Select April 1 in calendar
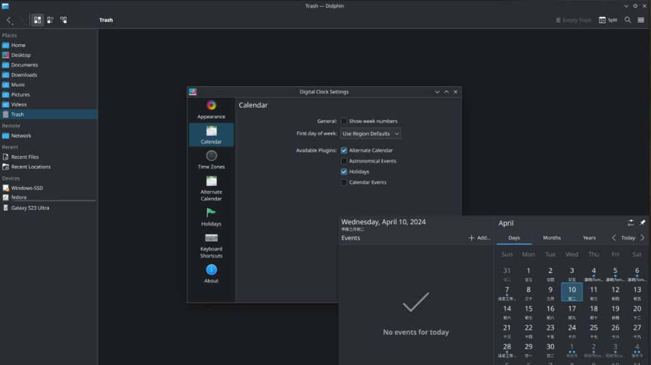 [x=529, y=274]
